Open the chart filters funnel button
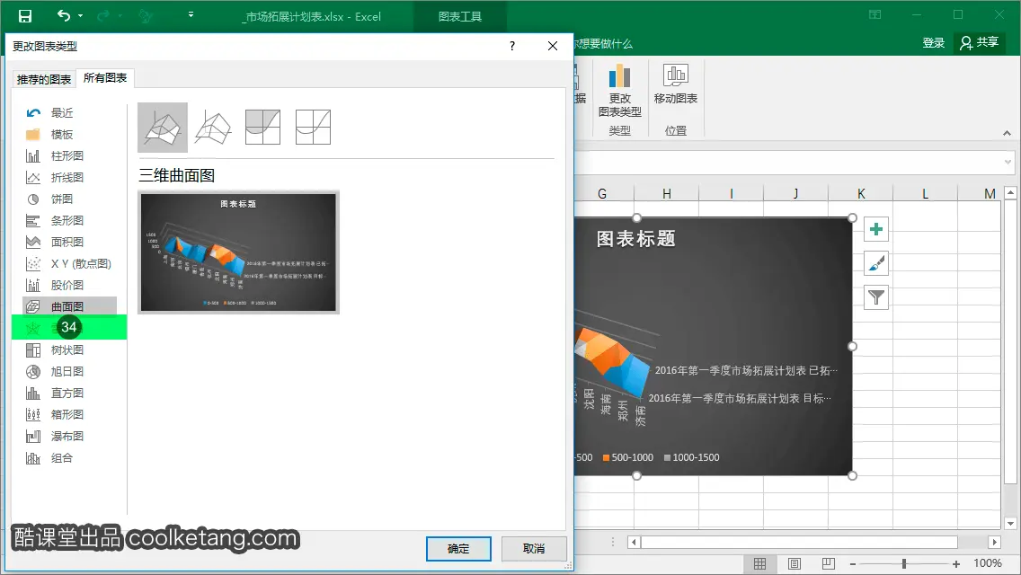 click(876, 297)
